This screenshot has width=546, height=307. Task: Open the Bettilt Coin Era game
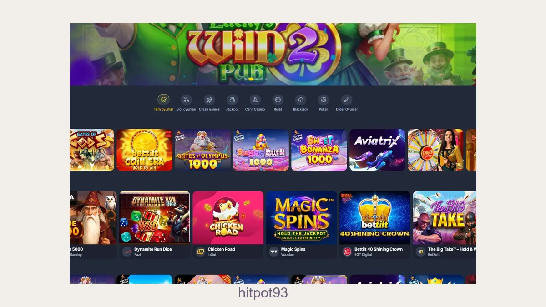click(145, 150)
